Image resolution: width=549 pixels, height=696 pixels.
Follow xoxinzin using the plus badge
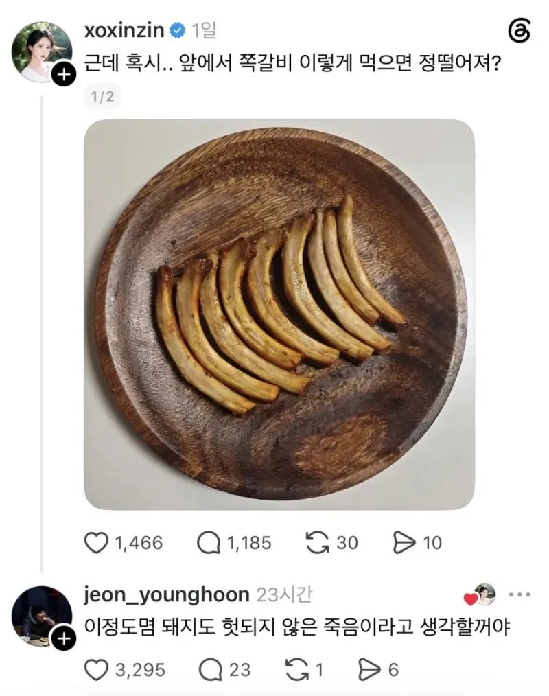pos(64,74)
